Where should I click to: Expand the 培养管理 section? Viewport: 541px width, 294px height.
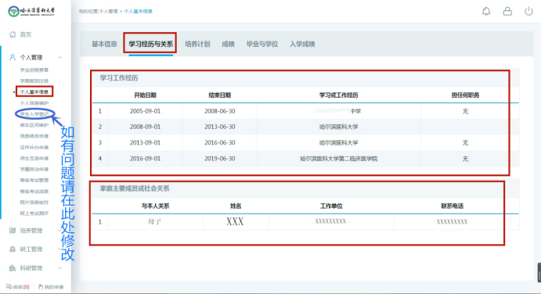[x=34, y=230]
